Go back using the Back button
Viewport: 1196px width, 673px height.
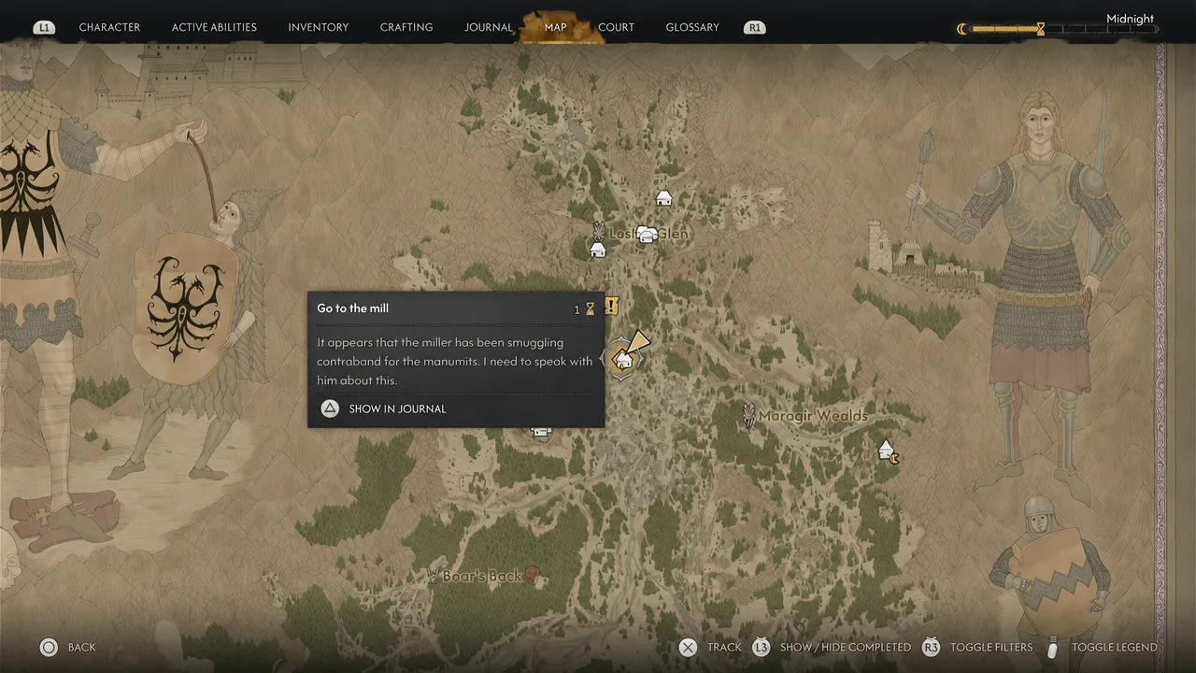[67, 647]
